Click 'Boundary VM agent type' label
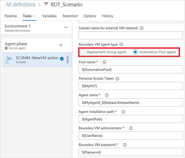This screenshot has height=158, width=185. [x=98, y=45]
